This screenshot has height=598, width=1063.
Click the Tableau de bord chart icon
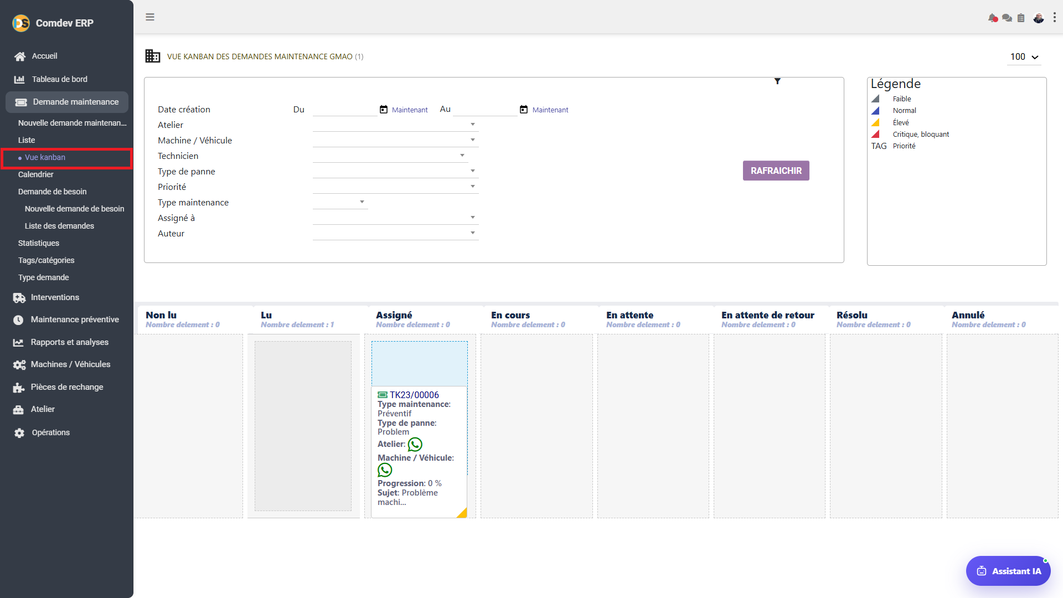[x=19, y=80]
